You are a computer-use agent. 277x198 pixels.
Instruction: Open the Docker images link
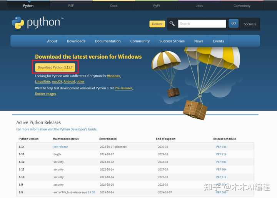[45, 94]
